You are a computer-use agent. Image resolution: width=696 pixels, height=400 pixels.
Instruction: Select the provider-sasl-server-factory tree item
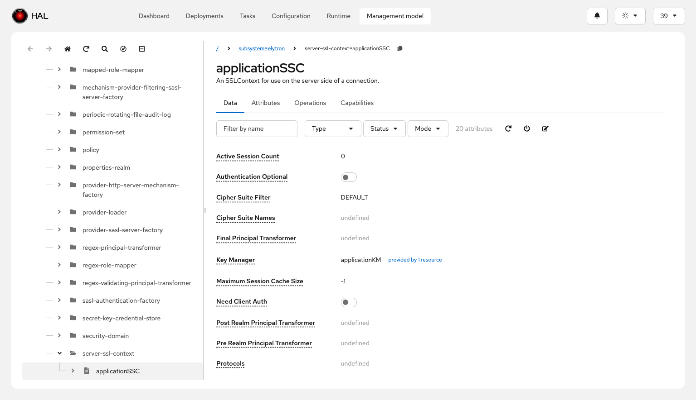coord(122,230)
